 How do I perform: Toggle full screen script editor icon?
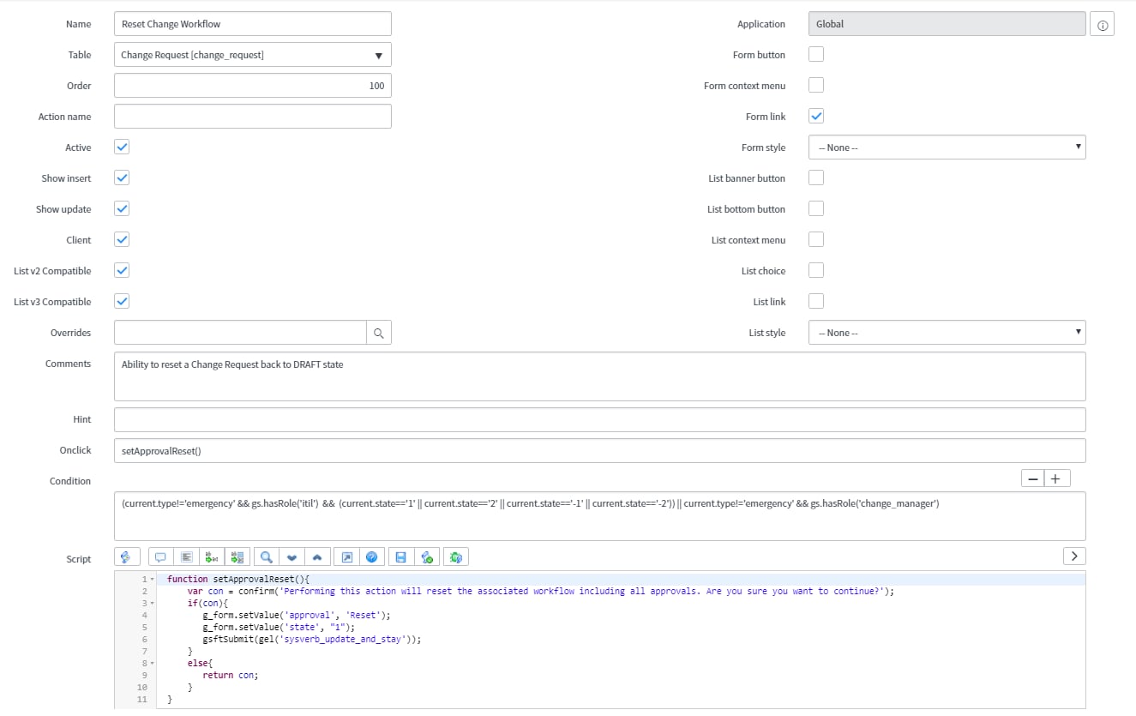point(347,557)
